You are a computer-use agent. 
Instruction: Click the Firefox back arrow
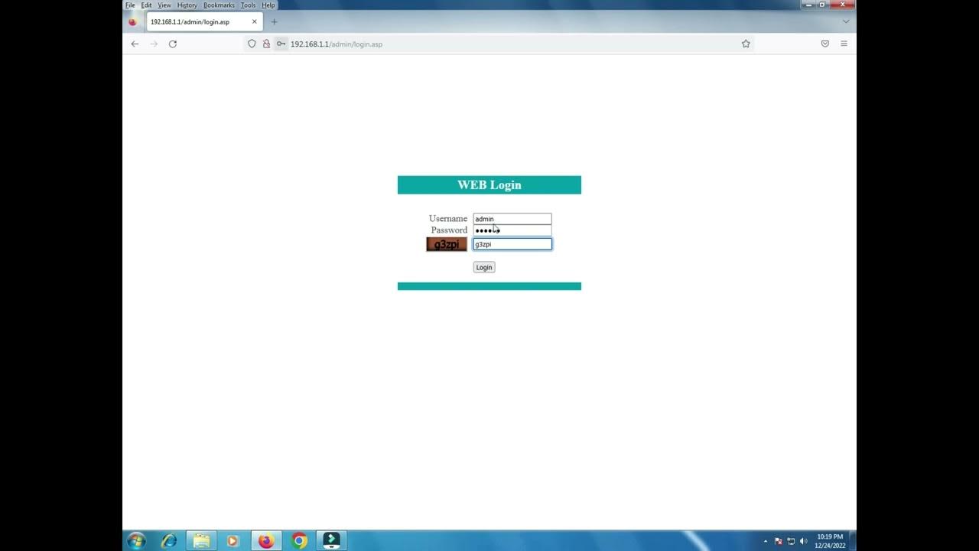tap(135, 44)
